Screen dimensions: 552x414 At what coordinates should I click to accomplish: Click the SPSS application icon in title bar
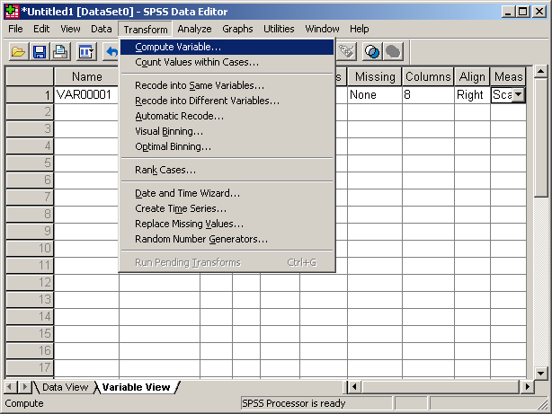coord(10,11)
